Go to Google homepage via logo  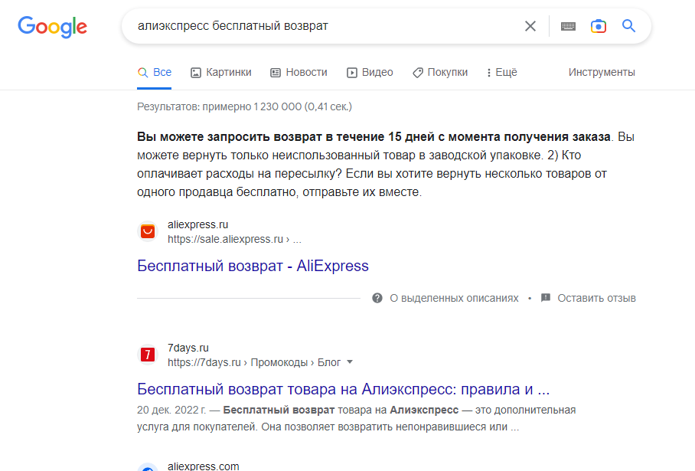52,27
